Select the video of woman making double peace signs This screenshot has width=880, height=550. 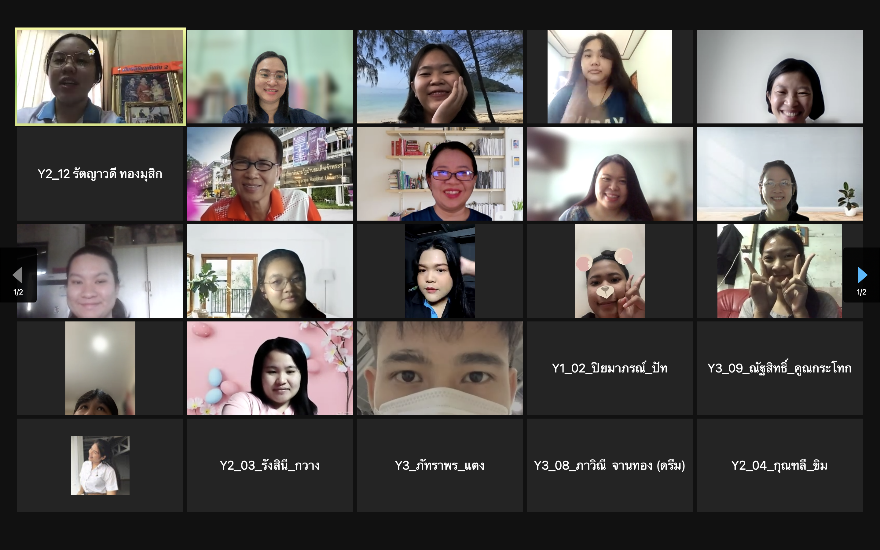click(780, 271)
